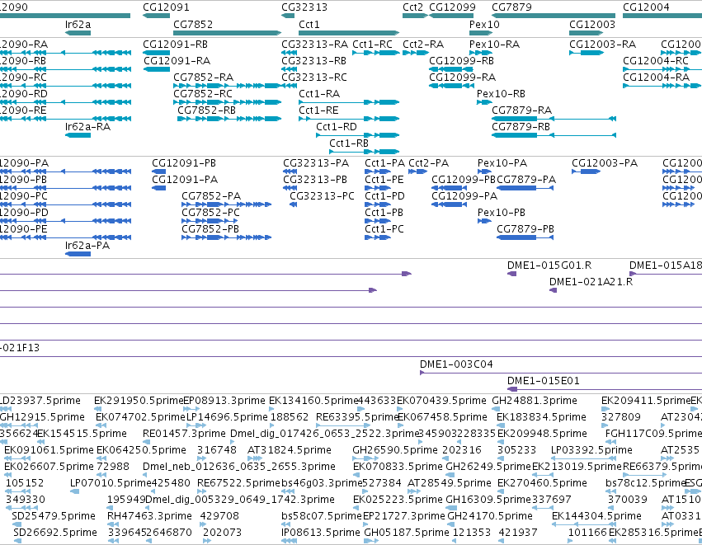Click transcript Cct1-RD
The width and height of the screenshot is (702, 545).
pyautogui.click(x=358, y=135)
